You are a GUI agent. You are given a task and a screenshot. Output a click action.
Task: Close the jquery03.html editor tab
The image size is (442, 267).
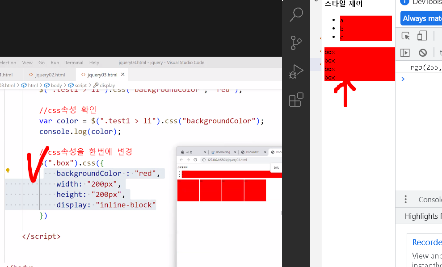click(x=122, y=75)
